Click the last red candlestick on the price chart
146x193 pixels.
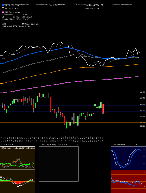(x=103, y=109)
